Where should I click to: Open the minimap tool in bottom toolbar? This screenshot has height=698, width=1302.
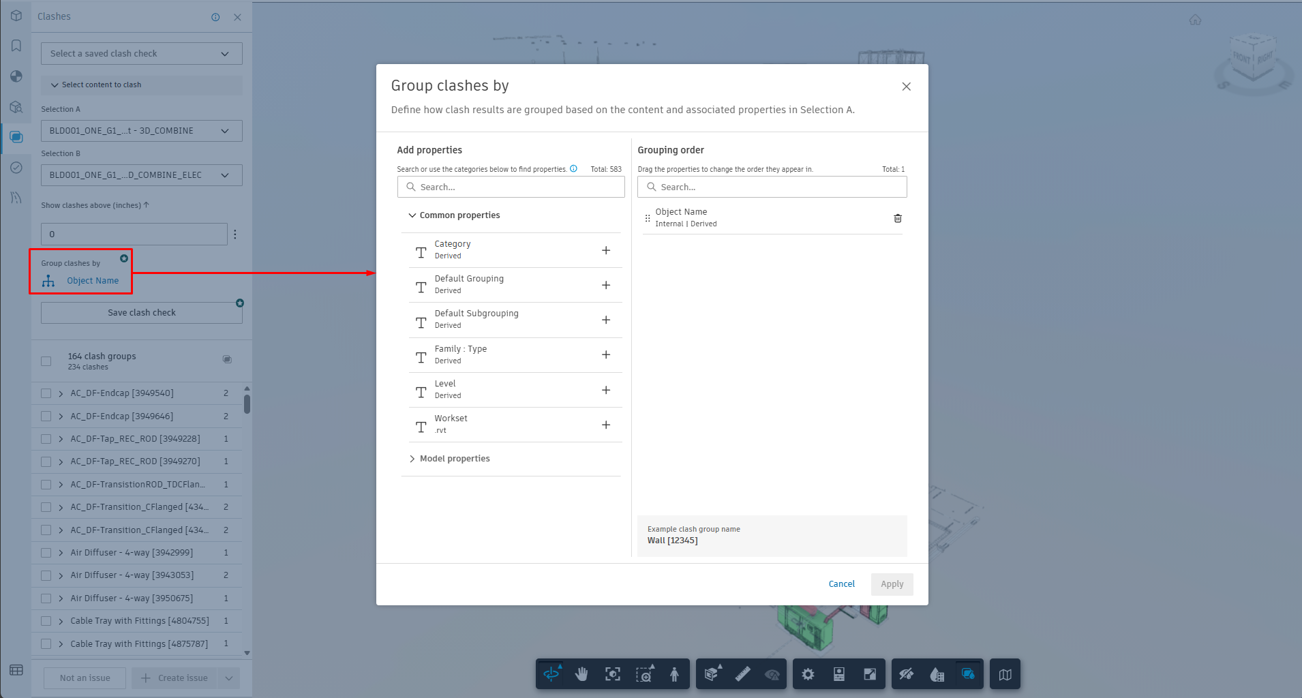(x=1005, y=674)
